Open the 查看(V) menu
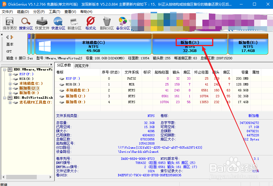This screenshot has width=273, height=186. pos(70,12)
